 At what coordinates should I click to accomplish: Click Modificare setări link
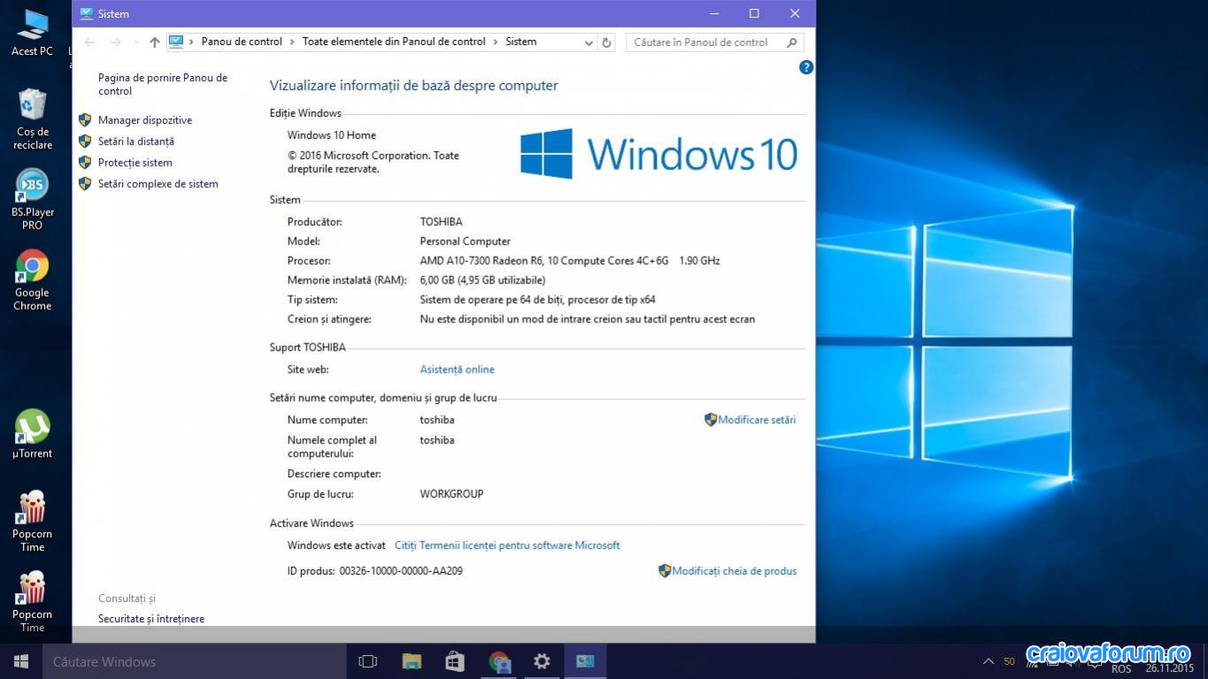(757, 421)
